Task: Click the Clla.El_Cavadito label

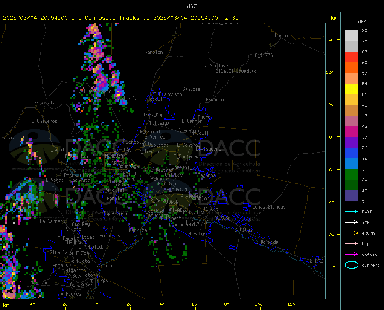Action: point(236,71)
